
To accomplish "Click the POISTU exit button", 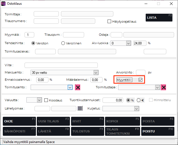I will coord(158,131).
